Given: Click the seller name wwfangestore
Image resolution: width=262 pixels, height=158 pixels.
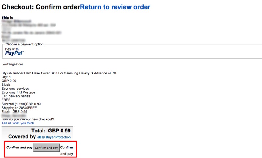Looking at the screenshot, I should coord(13,64).
